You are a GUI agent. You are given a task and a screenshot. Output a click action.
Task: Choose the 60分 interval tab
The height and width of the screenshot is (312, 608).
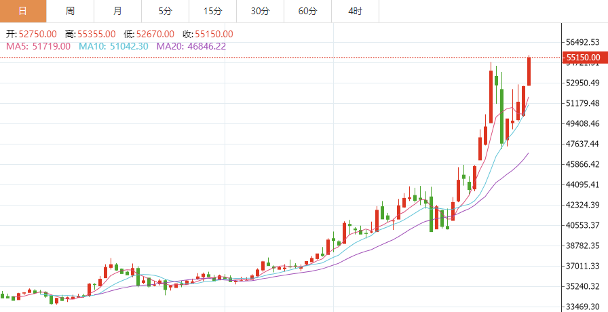(x=307, y=11)
